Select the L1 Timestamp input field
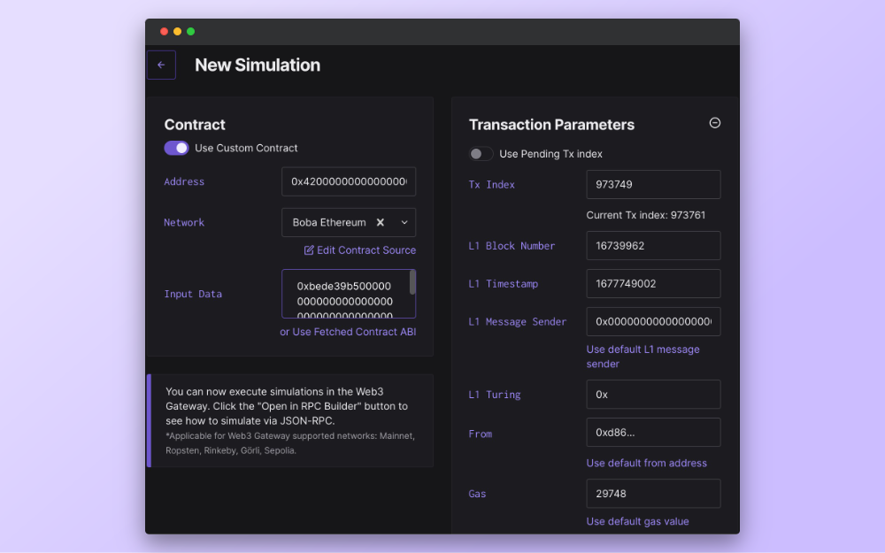Screen dimensions: 885x553 [x=653, y=284]
